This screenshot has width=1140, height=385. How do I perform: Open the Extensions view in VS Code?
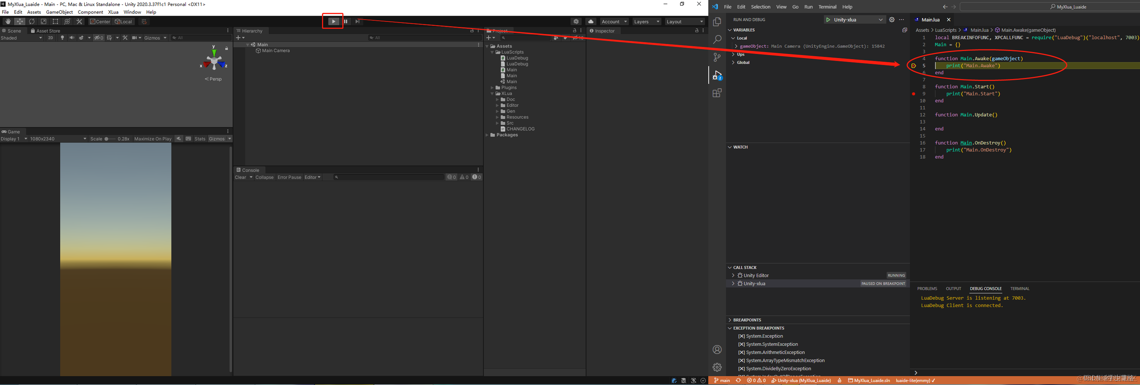pos(717,93)
